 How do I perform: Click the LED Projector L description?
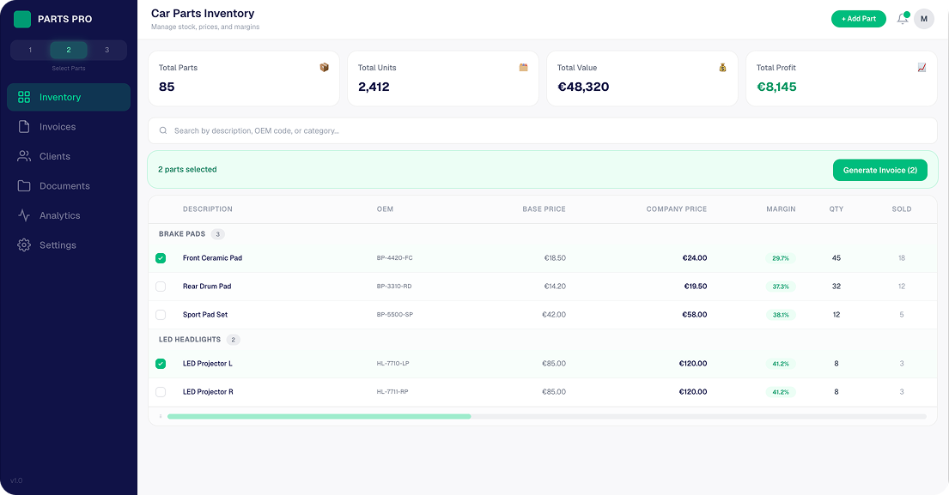[x=208, y=364]
